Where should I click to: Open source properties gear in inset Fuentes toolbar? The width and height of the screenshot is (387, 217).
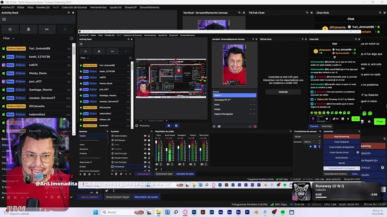121,174
